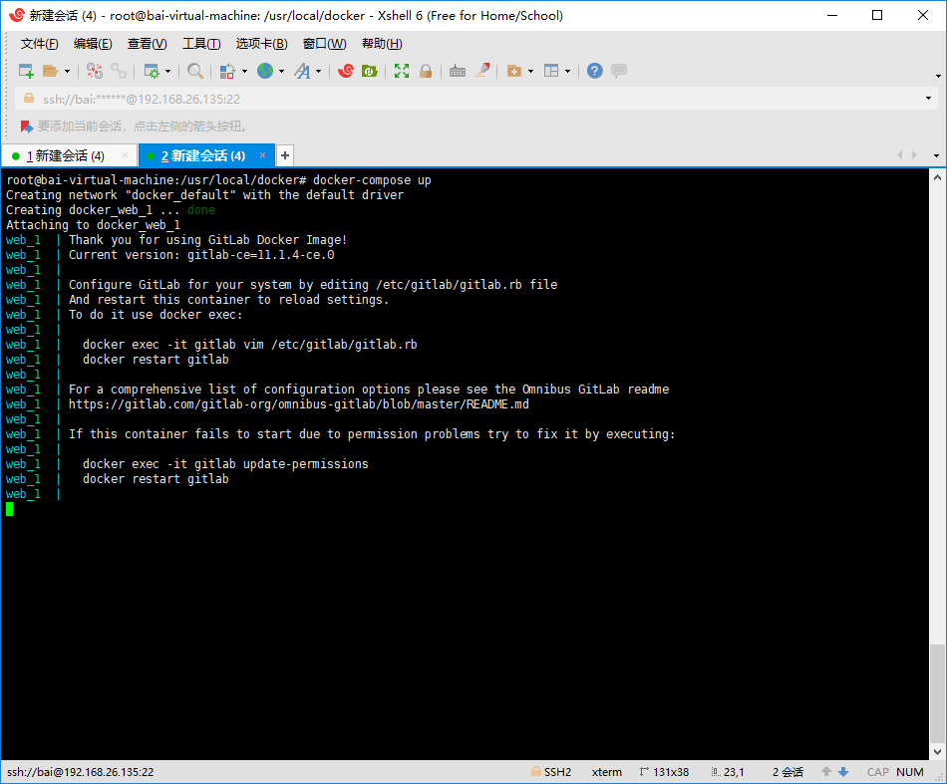Click the 'docker-compose up' command text

(372, 180)
